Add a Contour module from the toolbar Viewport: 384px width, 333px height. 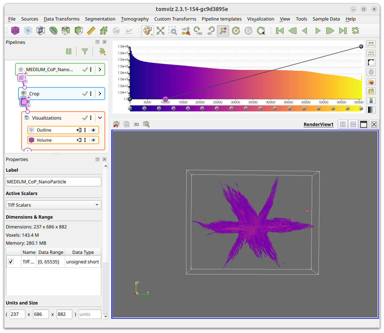(x=53, y=31)
